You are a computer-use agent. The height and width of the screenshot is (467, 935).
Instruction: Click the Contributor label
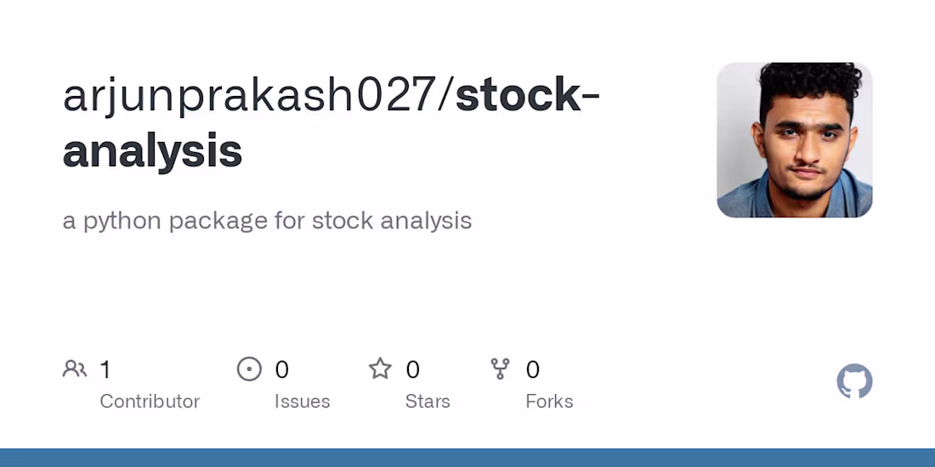click(x=150, y=402)
